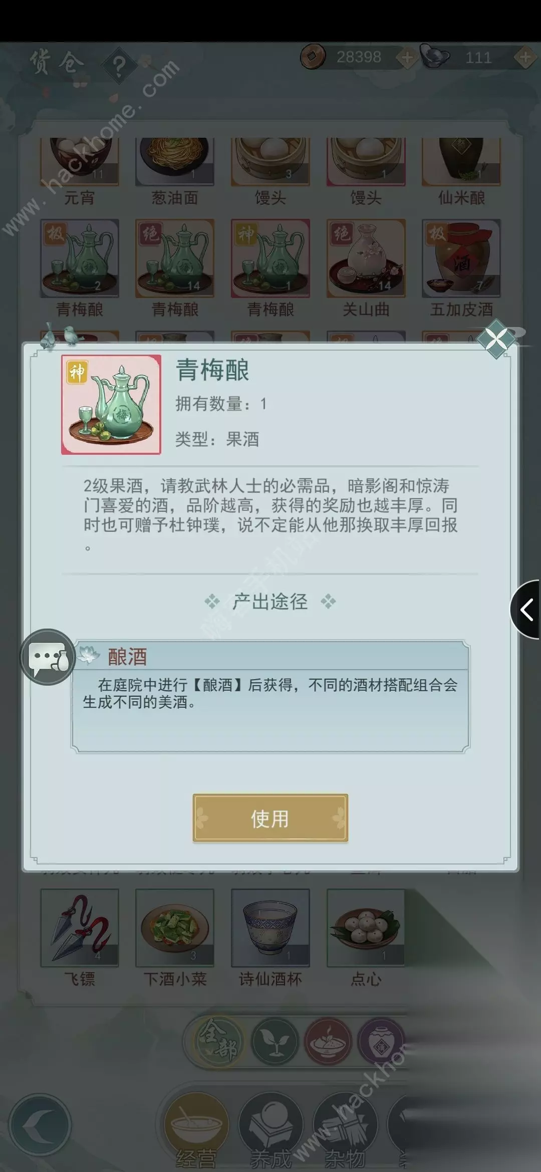The width and height of the screenshot is (541, 1172).
Task: Add copper coins with the plus button
Action: (x=407, y=58)
